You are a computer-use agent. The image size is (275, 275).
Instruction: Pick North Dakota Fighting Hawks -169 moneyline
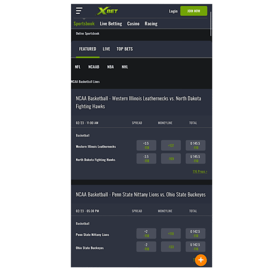coord(171,159)
